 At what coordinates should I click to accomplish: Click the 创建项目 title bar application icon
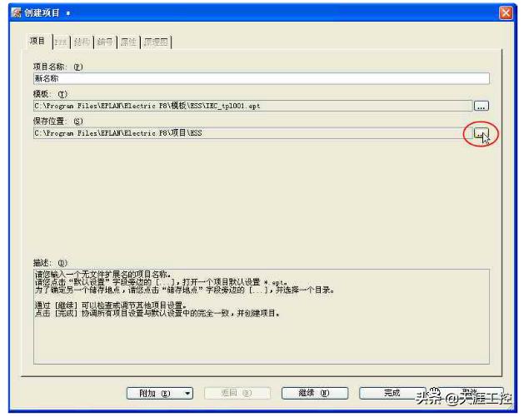point(16,12)
